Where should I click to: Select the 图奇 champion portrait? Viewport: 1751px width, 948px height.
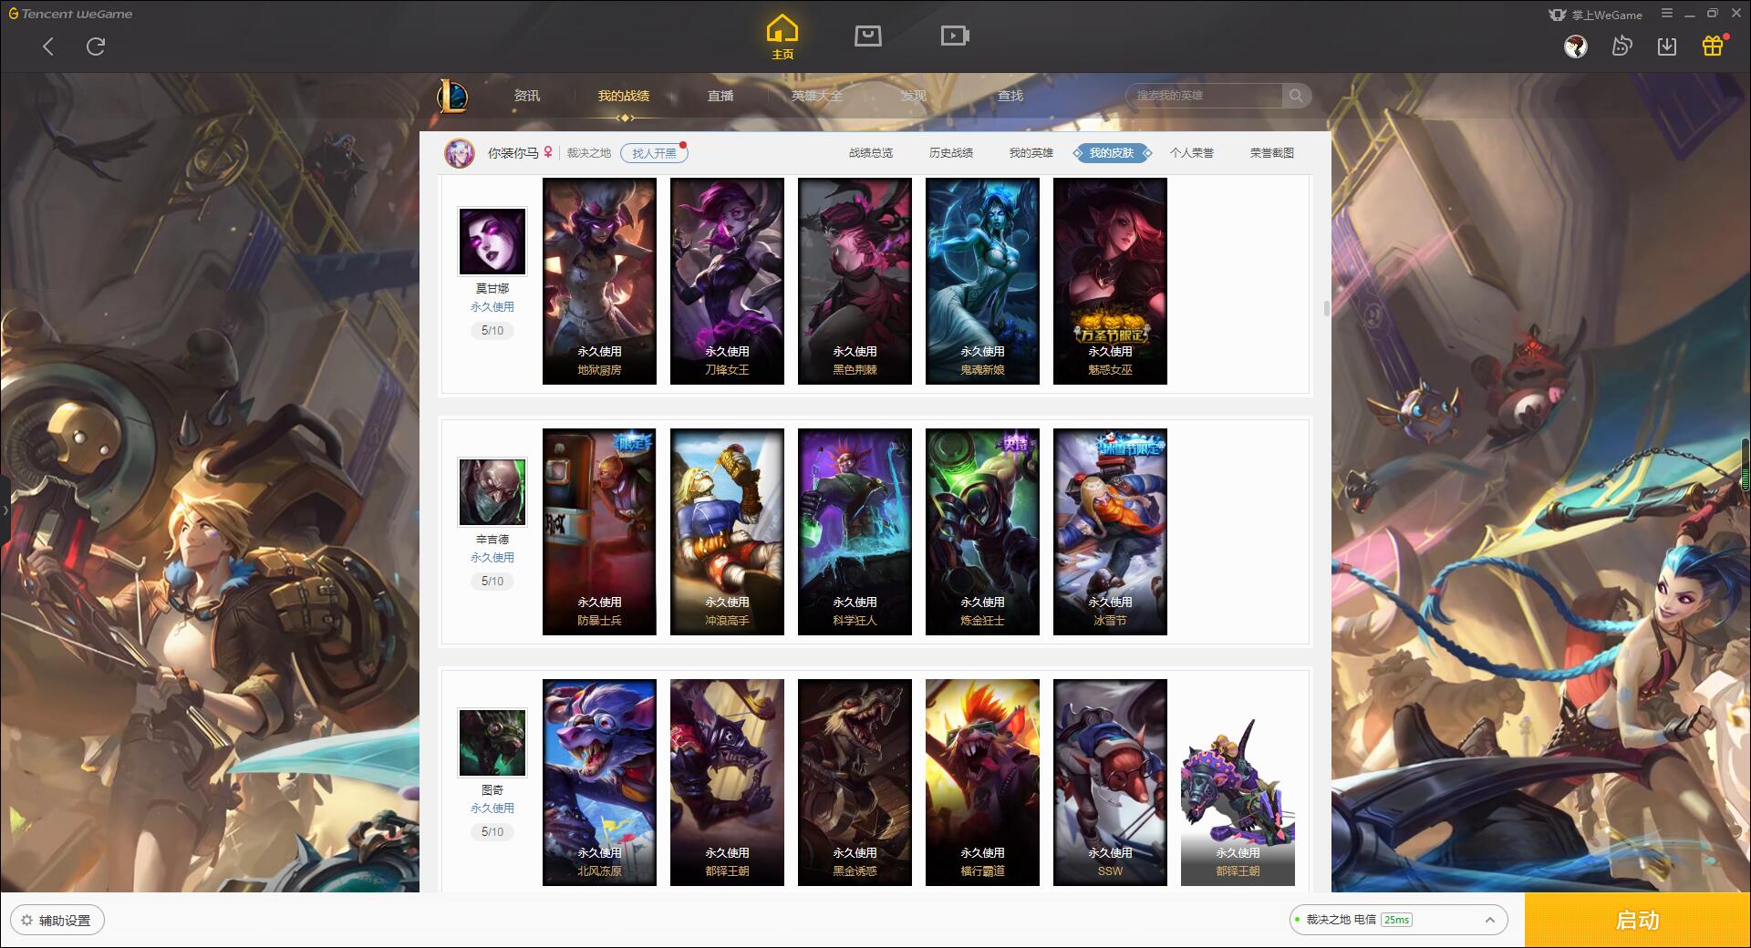pos(492,743)
